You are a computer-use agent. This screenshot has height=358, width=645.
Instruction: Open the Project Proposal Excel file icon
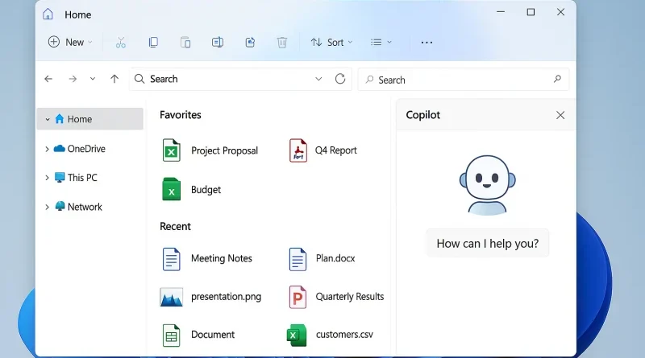[171, 150]
